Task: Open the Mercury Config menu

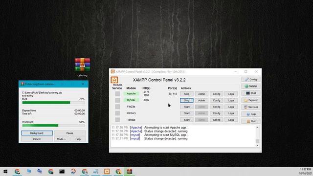Action: click(216, 113)
